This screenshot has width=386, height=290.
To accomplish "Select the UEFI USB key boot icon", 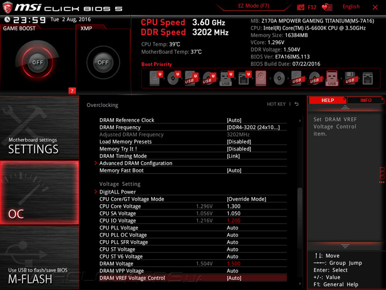I will (226, 78).
